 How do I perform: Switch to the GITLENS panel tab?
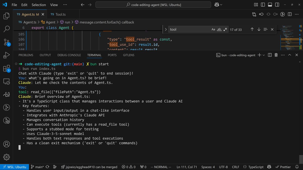[129, 55]
